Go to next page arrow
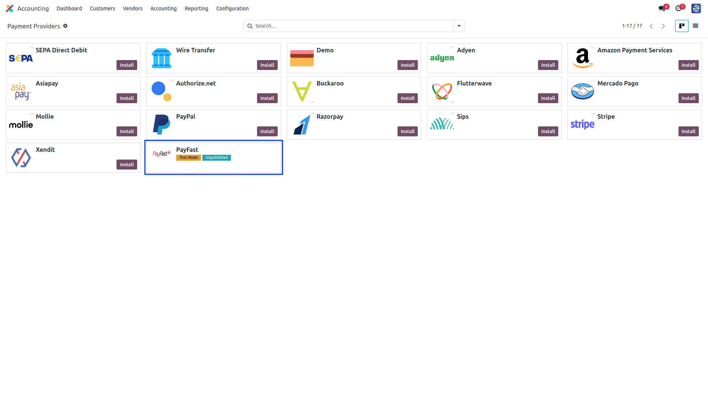Screen dimensions: 708x398 (x=663, y=26)
